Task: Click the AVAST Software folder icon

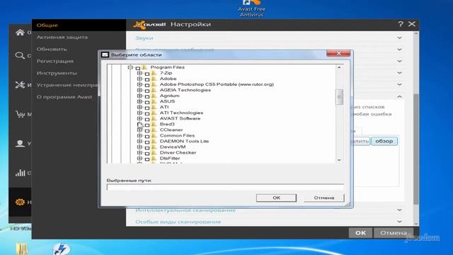Action: (154, 118)
